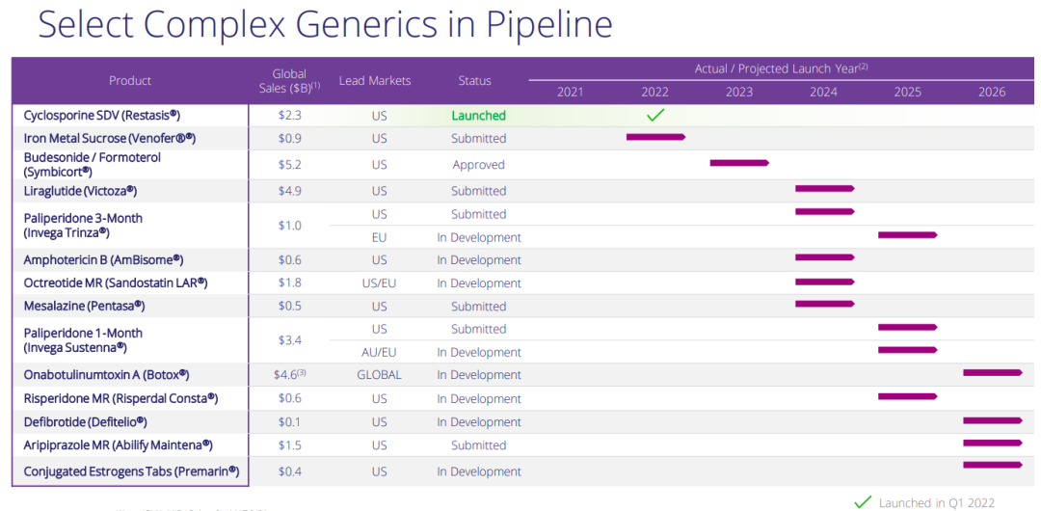Click the green checkmark beside Launched in Q1 2022
This screenshot has width=1041, height=511.
(x=863, y=501)
